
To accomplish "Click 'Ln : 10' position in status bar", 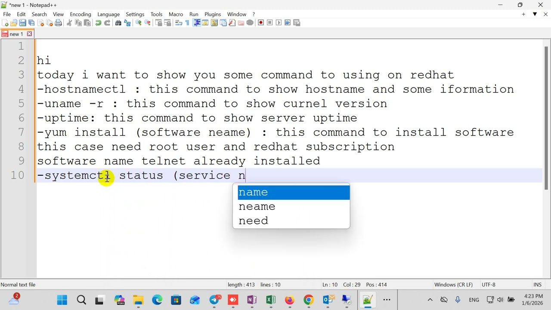I will tap(330, 285).
